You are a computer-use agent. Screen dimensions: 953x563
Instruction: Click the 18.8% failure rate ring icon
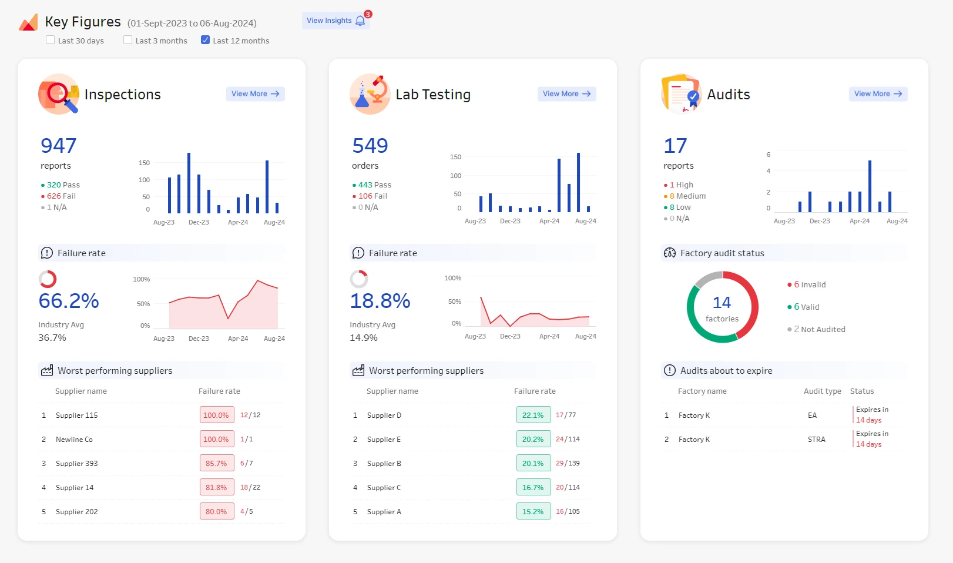click(359, 279)
